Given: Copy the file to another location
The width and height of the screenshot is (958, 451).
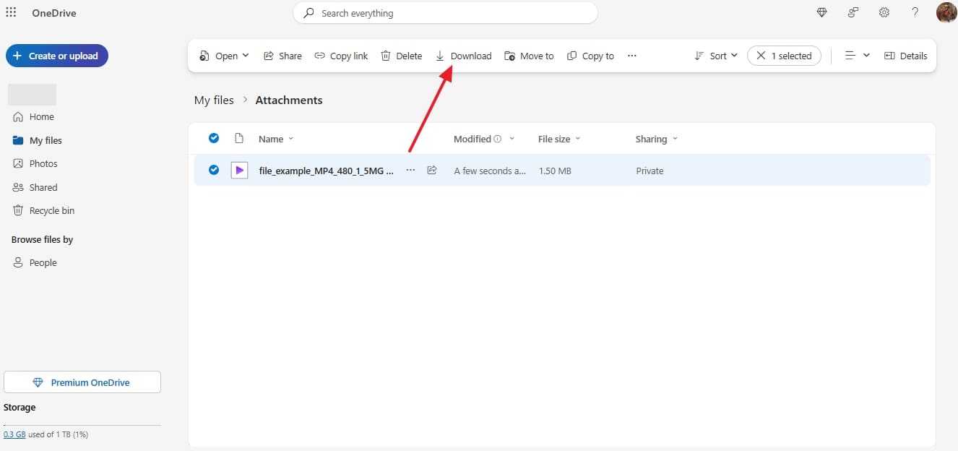Looking at the screenshot, I should [590, 56].
